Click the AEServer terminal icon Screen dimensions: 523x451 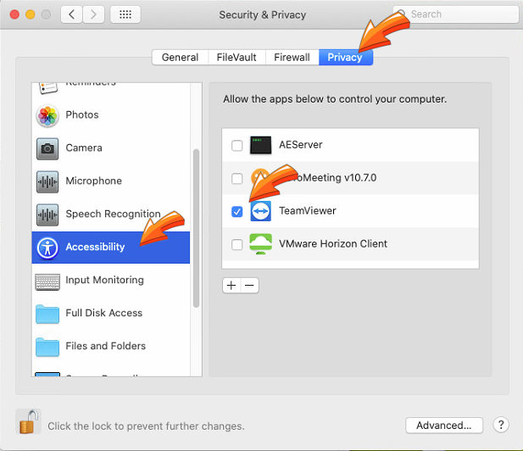point(260,145)
